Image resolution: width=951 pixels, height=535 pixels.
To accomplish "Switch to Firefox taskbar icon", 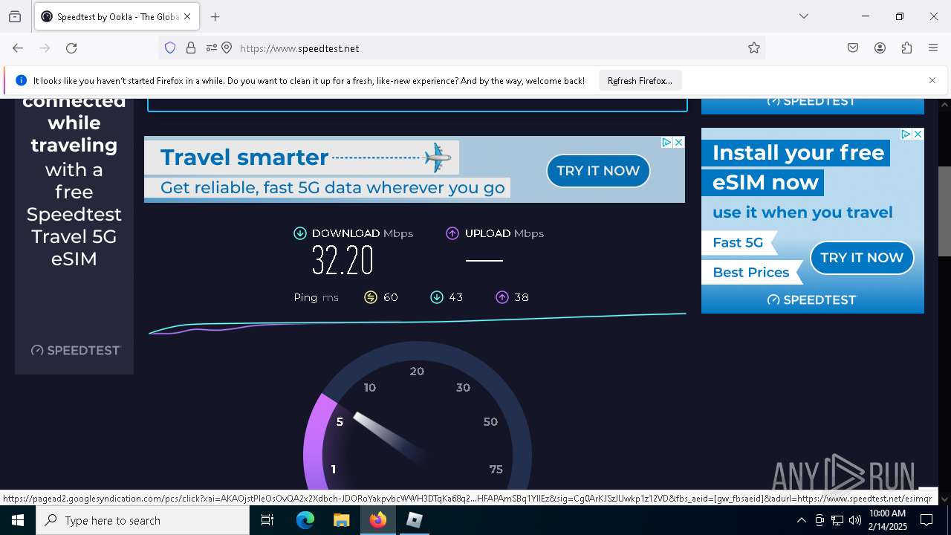I will 378,520.
